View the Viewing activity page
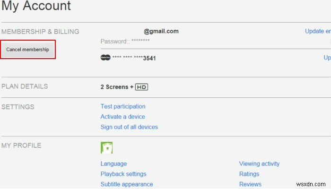 259,164
